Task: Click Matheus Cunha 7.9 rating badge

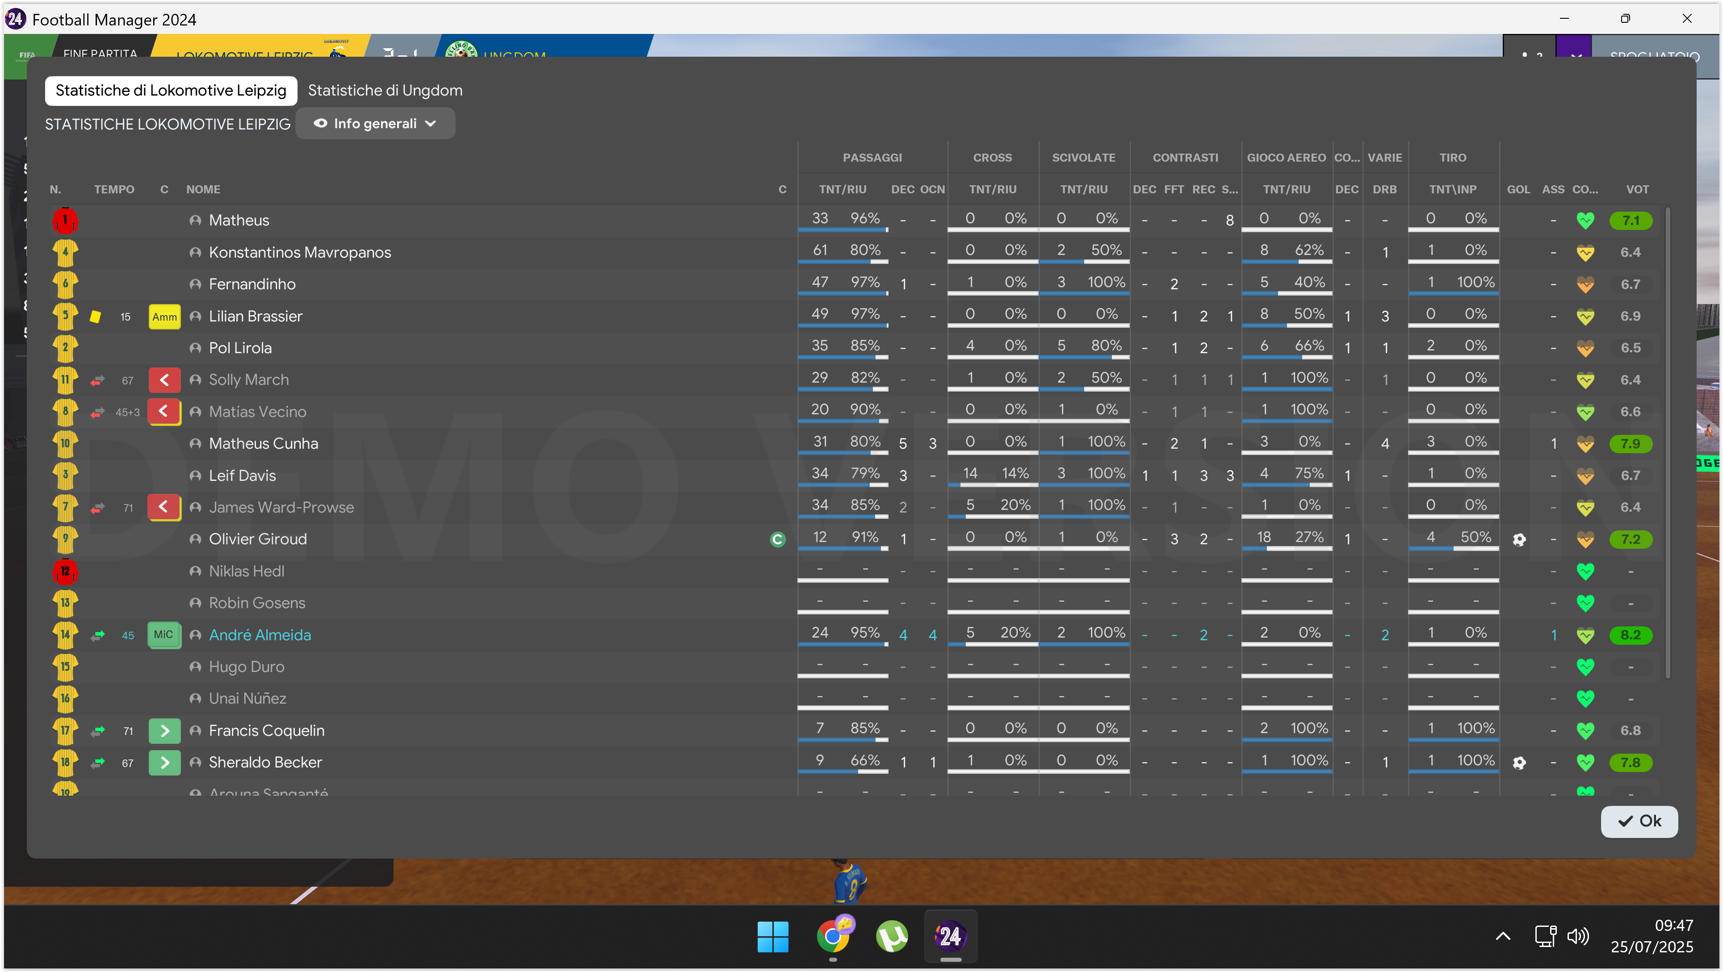Action: 1630,444
